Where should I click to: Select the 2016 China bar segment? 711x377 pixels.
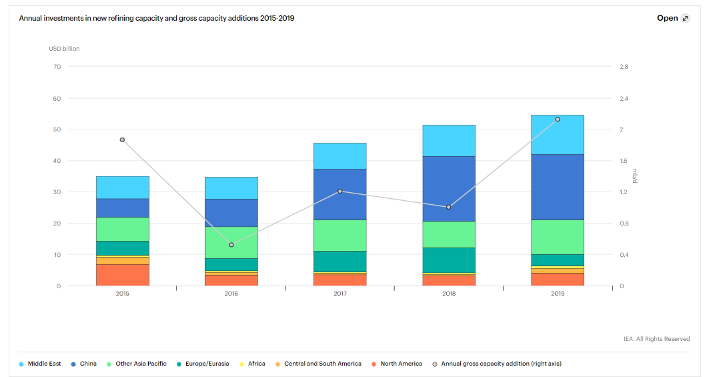click(x=231, y=213)
